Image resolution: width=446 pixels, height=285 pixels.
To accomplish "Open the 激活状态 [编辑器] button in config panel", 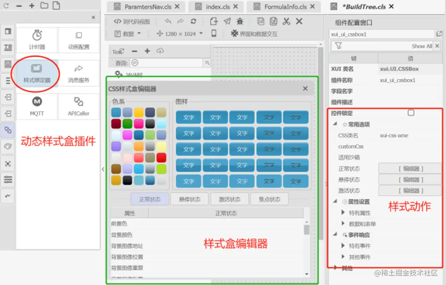I will (410, 191).
